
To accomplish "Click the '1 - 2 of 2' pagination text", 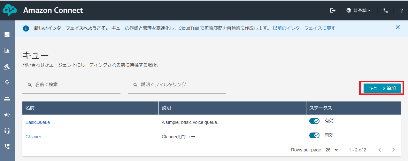I will 358,150.
